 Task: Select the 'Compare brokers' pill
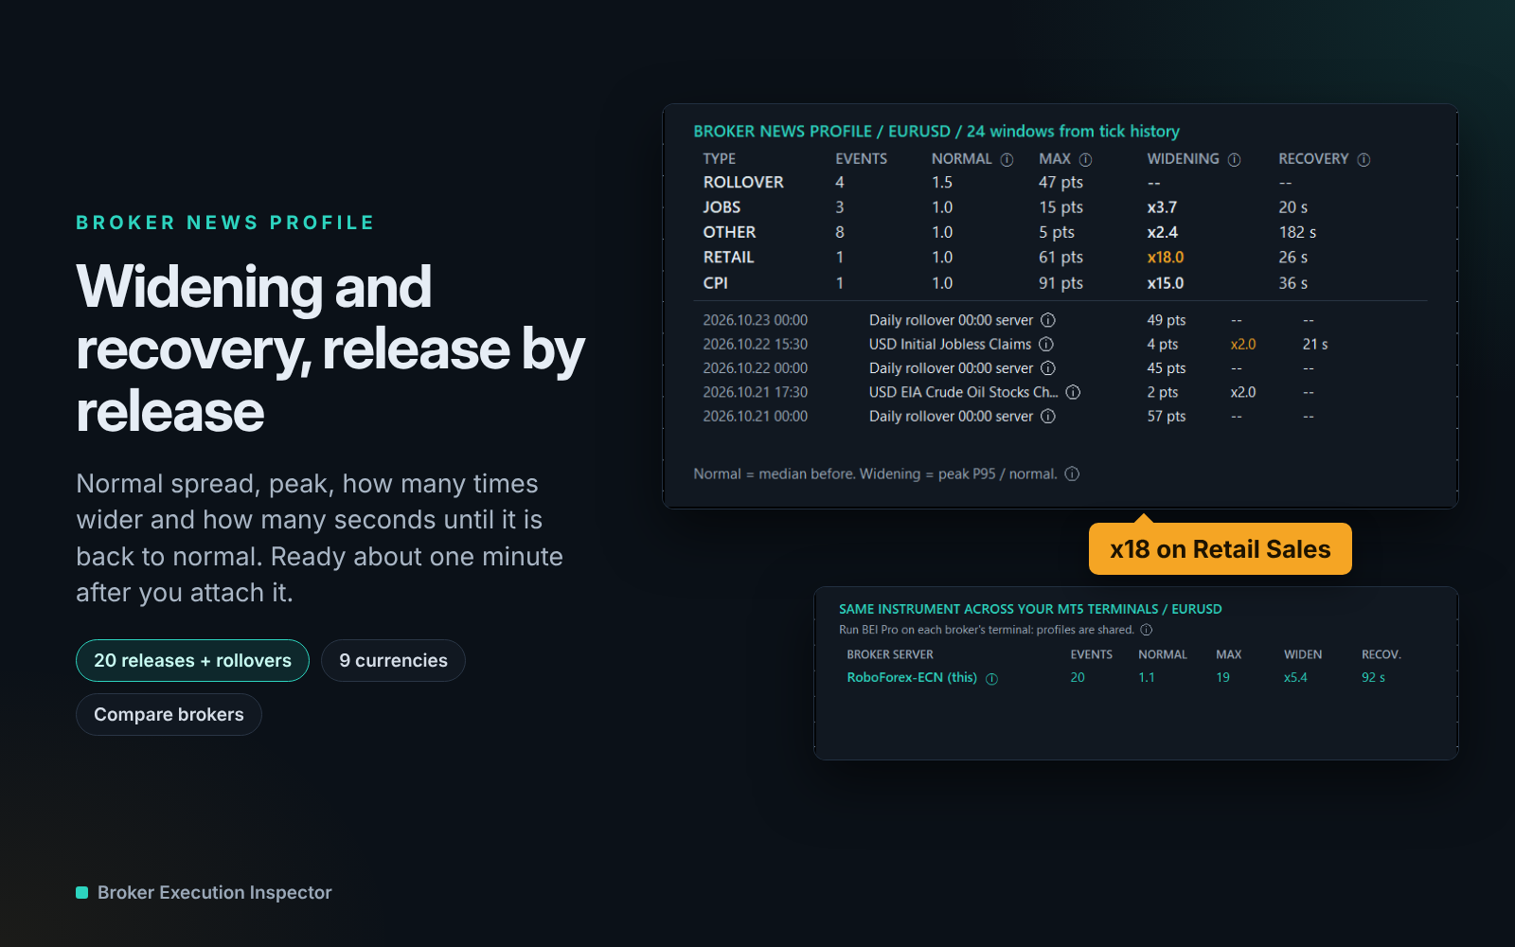pyautogui.click(x=169, y=714)
